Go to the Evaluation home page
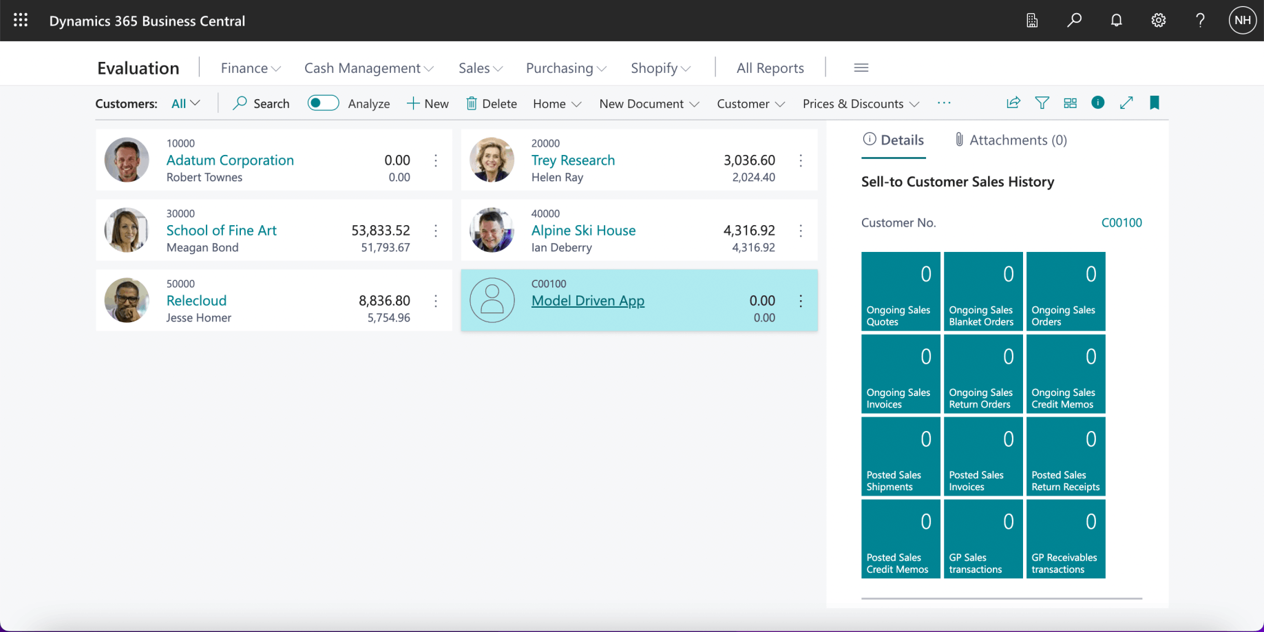Screen dimensions: 1264x632 click(x=138, y=68)
